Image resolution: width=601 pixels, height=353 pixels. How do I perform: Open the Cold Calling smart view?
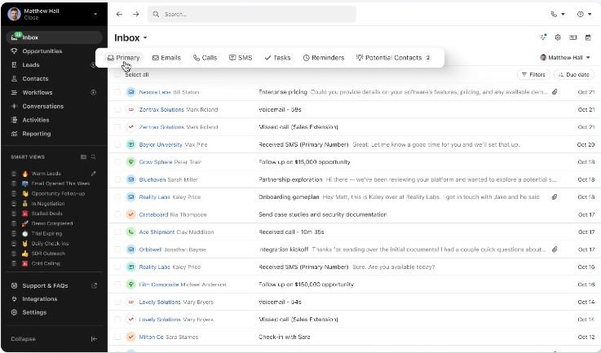pyautogui.click(x=46, y=263)
